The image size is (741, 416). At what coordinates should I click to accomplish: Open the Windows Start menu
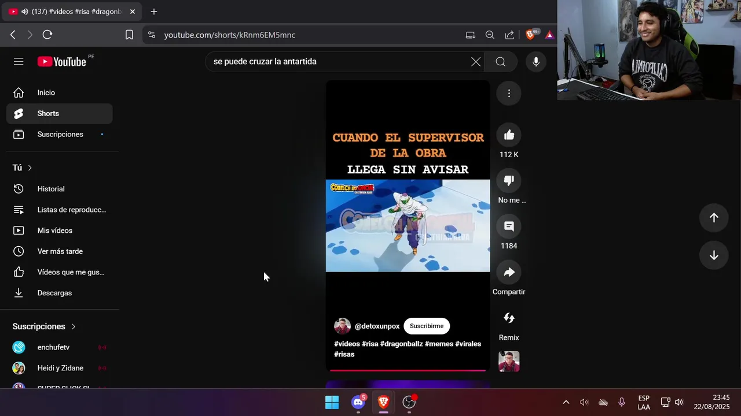click(332, 402)
